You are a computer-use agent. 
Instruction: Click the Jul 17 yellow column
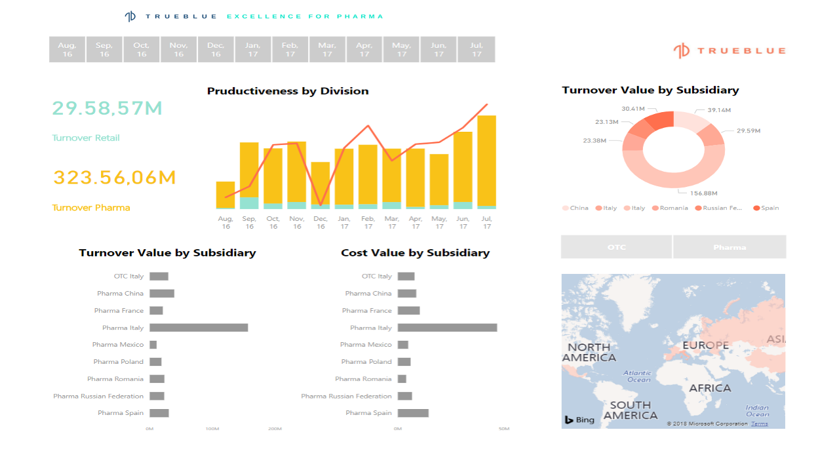click(486, 161)
